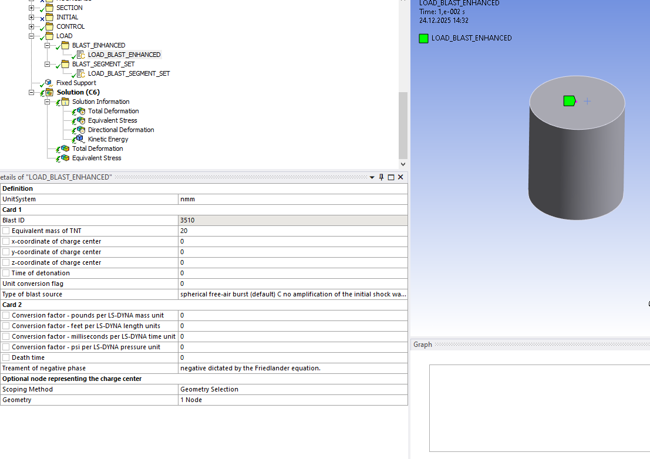Click the LOAD_BLAST_SEGMENT_SET command icon
The image size is (650, 459).
[80, 73]
